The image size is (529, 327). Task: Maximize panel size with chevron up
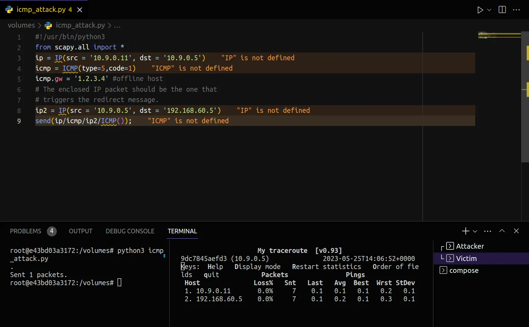[502, 231]
